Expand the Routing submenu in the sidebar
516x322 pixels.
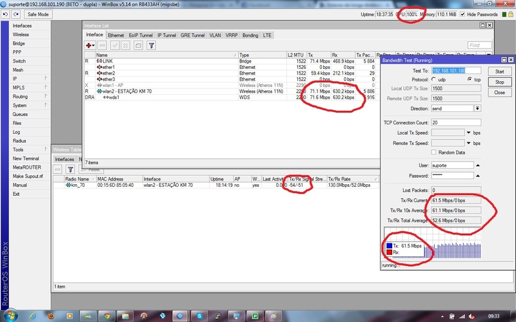[x=46, y=96]
